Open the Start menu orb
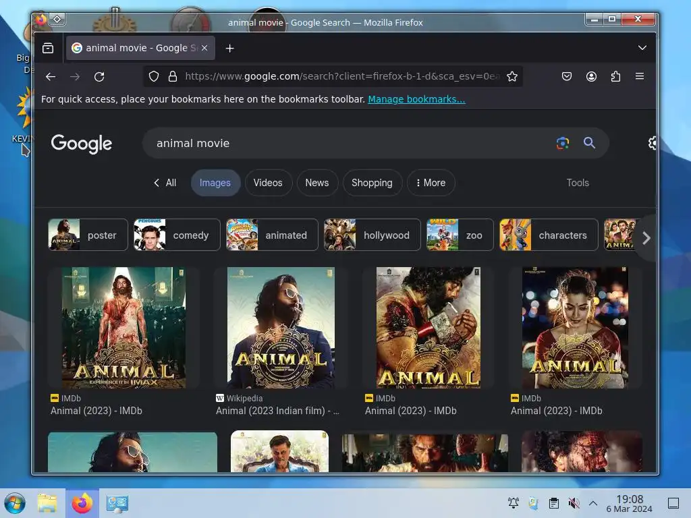Image resolution: width=691 pixels, height=518 pixels. pos(15,503)
